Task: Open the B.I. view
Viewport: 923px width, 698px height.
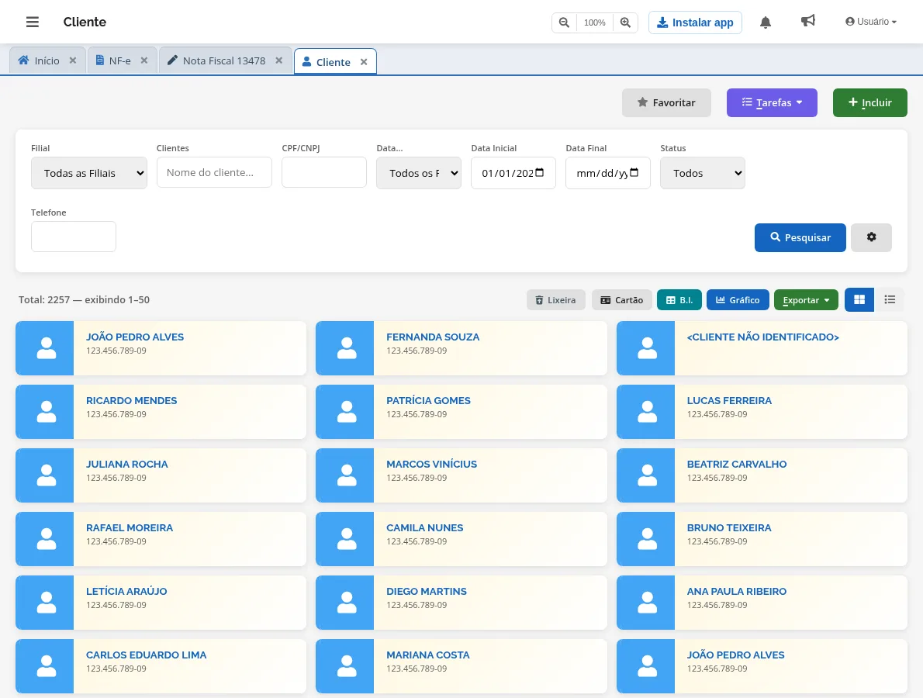Action: pyautogui.click(x=679, y=299)
